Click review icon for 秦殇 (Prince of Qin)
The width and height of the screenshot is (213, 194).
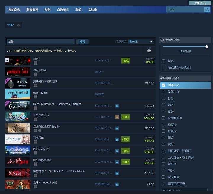pyautogui.click(x=117, y=185)
